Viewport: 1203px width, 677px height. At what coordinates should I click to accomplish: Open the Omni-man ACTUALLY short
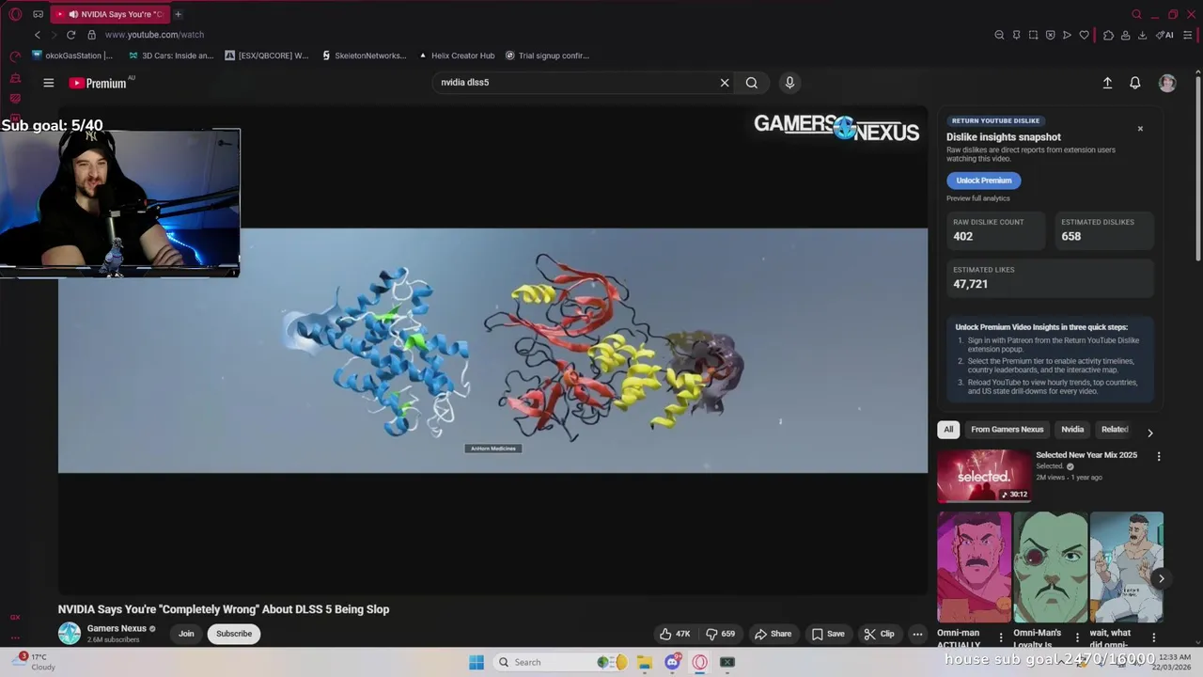[x=974, y=568]
